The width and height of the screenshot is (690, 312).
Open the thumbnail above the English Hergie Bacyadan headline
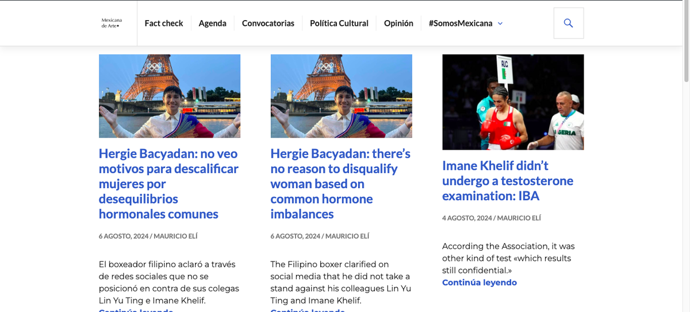pos(341,96)
